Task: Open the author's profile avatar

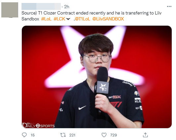Action: point(10,10)
